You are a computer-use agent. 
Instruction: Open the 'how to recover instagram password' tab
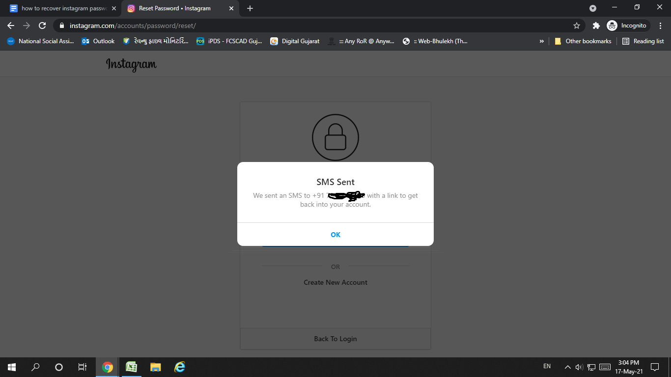pos(63,8)
